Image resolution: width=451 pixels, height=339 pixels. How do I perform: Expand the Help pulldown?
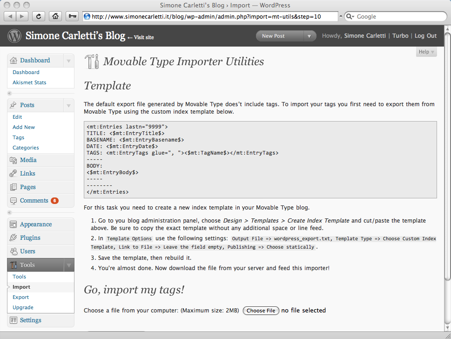pyautogui.click(x=425, y=52)
